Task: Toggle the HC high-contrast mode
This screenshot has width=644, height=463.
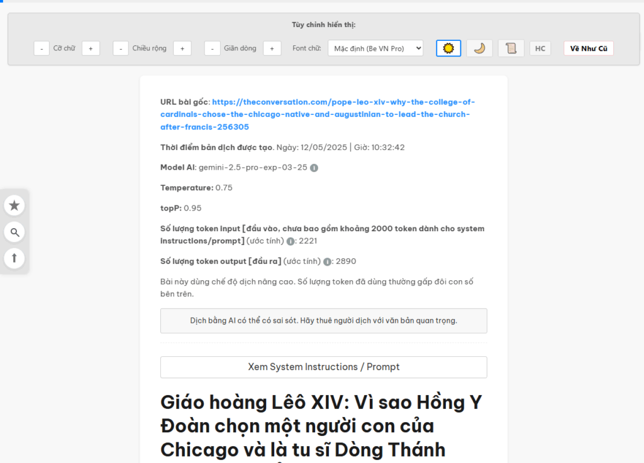Action: (x=540, y=48)
